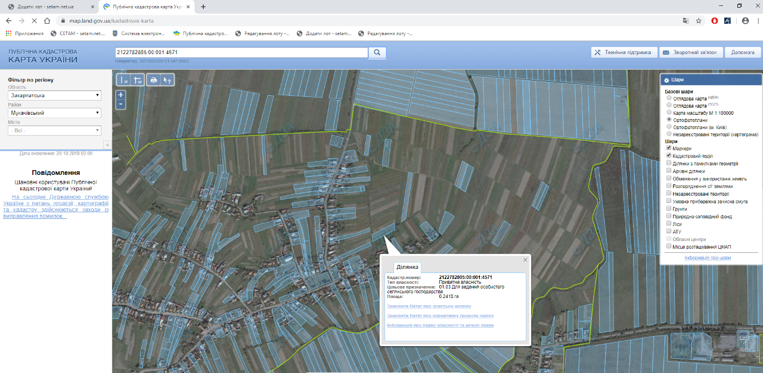Screen dimensions: 763x373
Task: Close the Ділянка info popup
Action: pos(525,259)
